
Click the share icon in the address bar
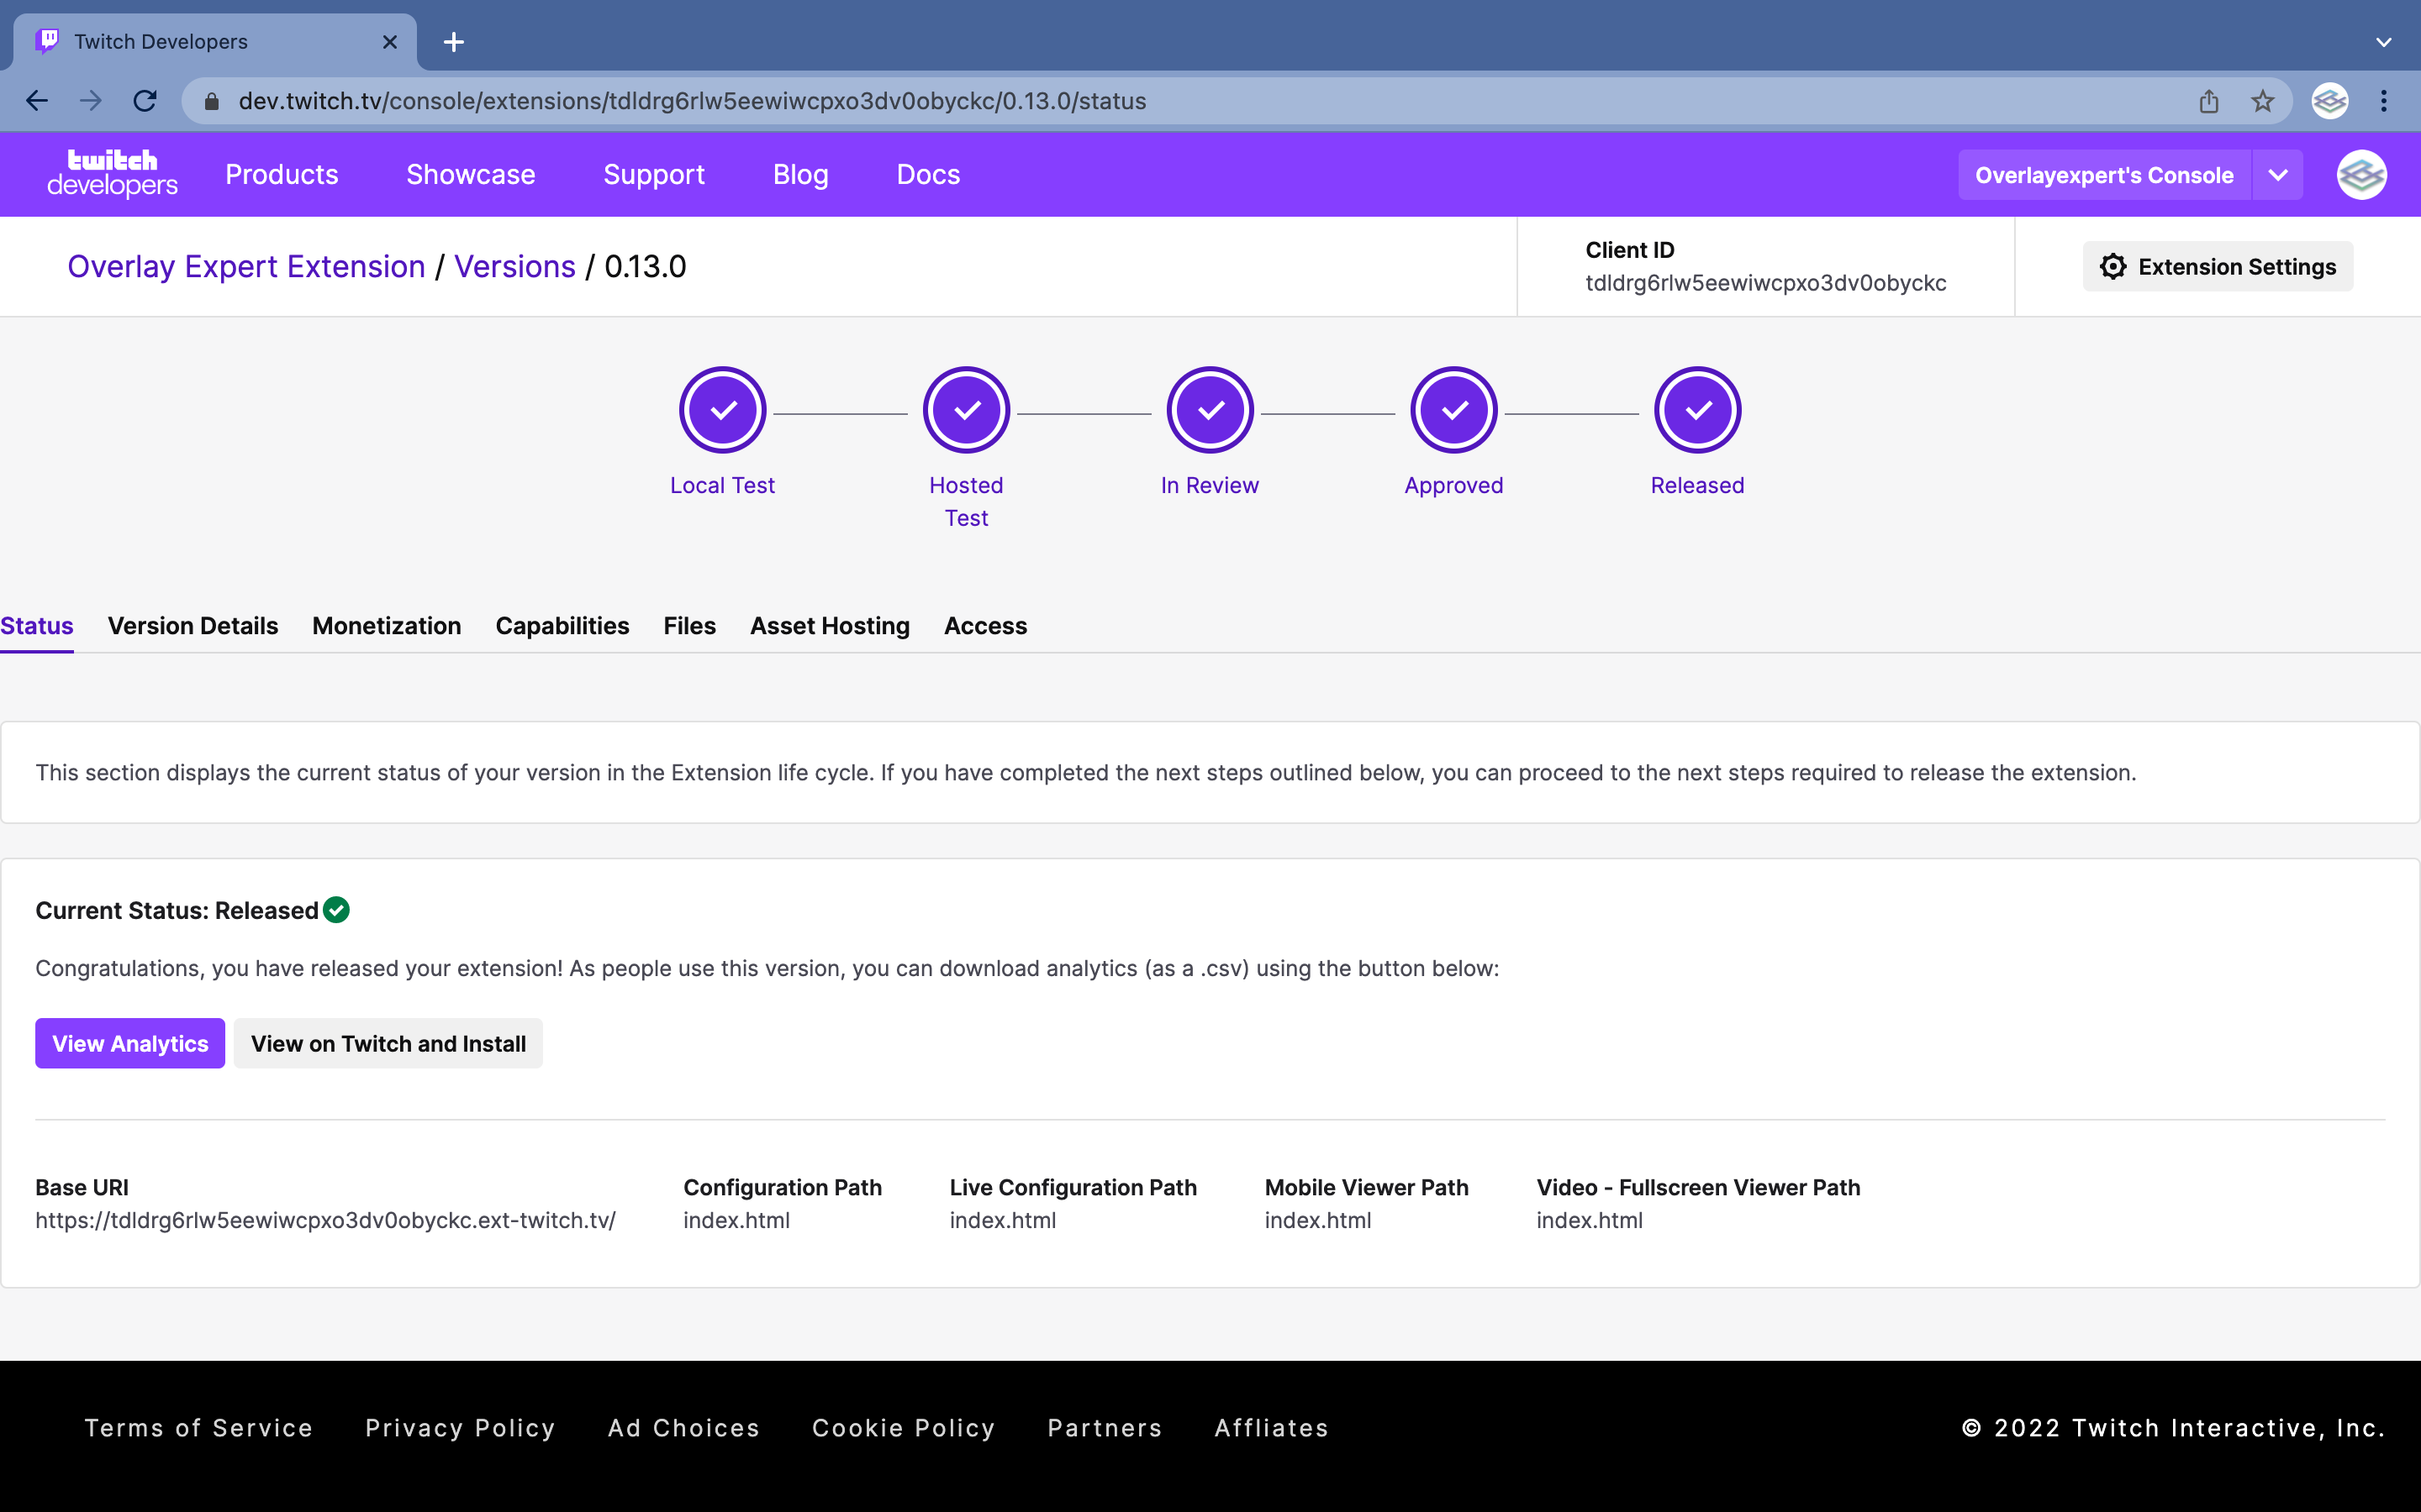click(x=2208, y=100)
